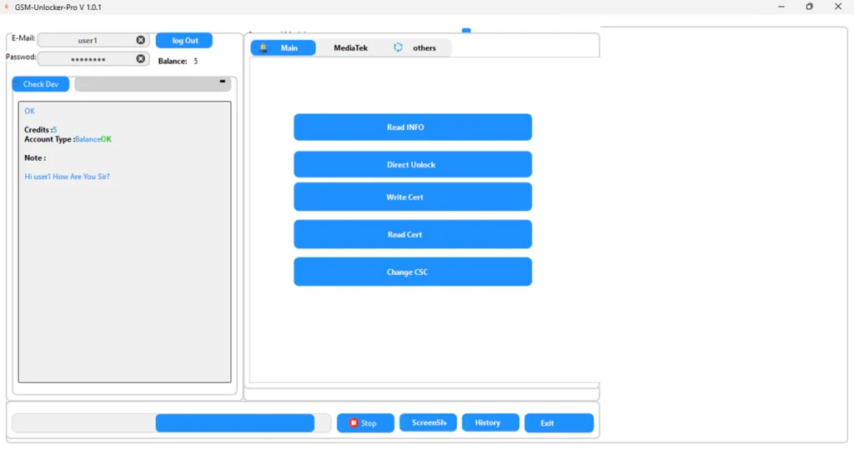Start Direct Unlock

tap(412, 165)
